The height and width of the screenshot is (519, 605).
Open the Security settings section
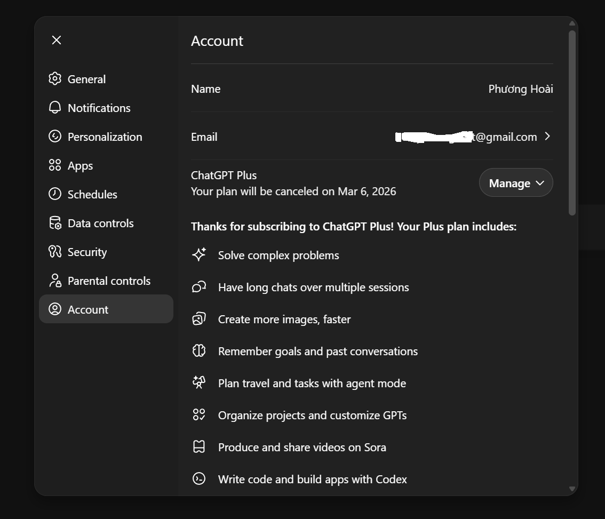[x=106, y=252]
